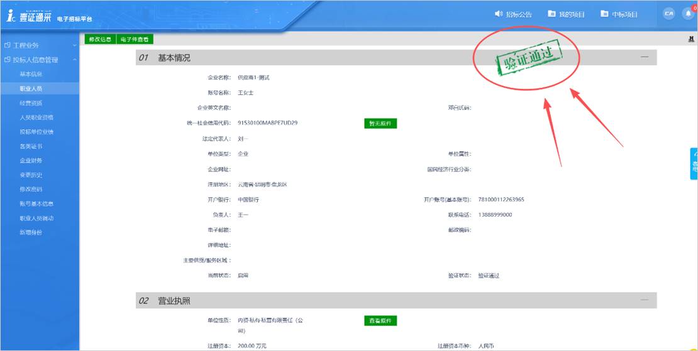Expand the 工程业务 sidebar menu
The image size is (698, 351).
[x=39, y=45]
